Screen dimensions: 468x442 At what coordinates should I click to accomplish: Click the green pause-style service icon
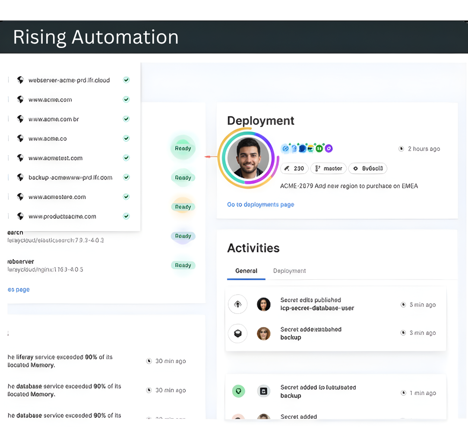[x=319, y=148]
